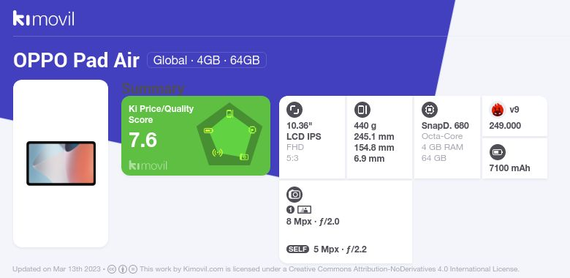Click the screen size icon above 10.36"
The width and height of the screenshot is (570, 278).
click(294, 110)
